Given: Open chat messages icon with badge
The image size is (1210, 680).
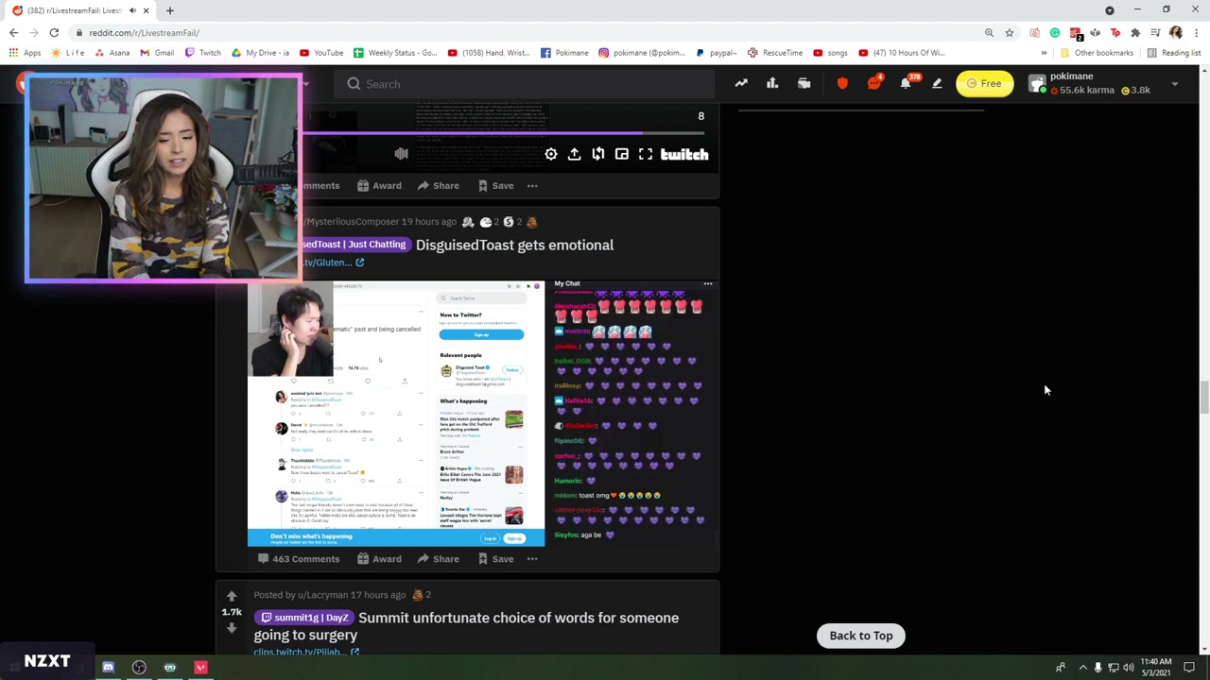Looking at the screenshot, I should 874,83.
